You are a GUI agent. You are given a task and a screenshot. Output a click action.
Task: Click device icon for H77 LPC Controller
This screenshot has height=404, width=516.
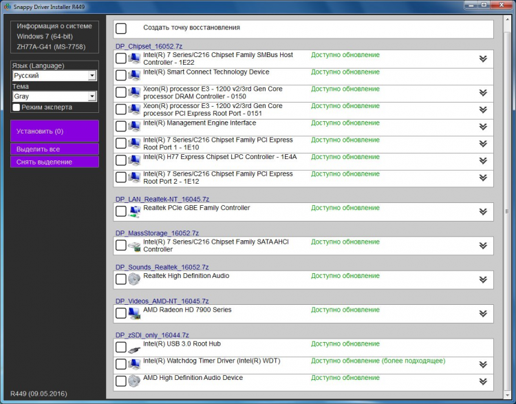(134, 160)
